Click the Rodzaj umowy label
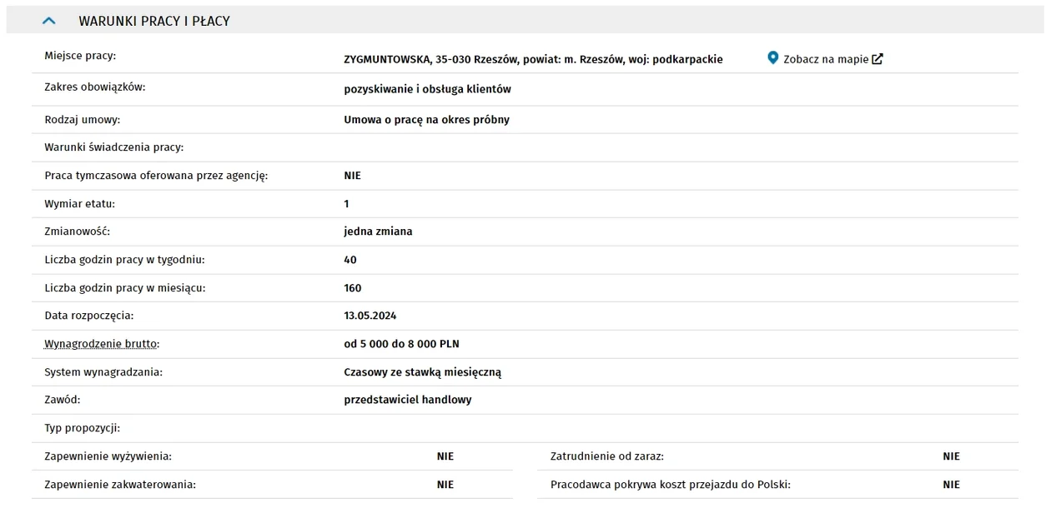Viewport: 1051px width, 518px height. pyautogui.click(x=83, y=120)
